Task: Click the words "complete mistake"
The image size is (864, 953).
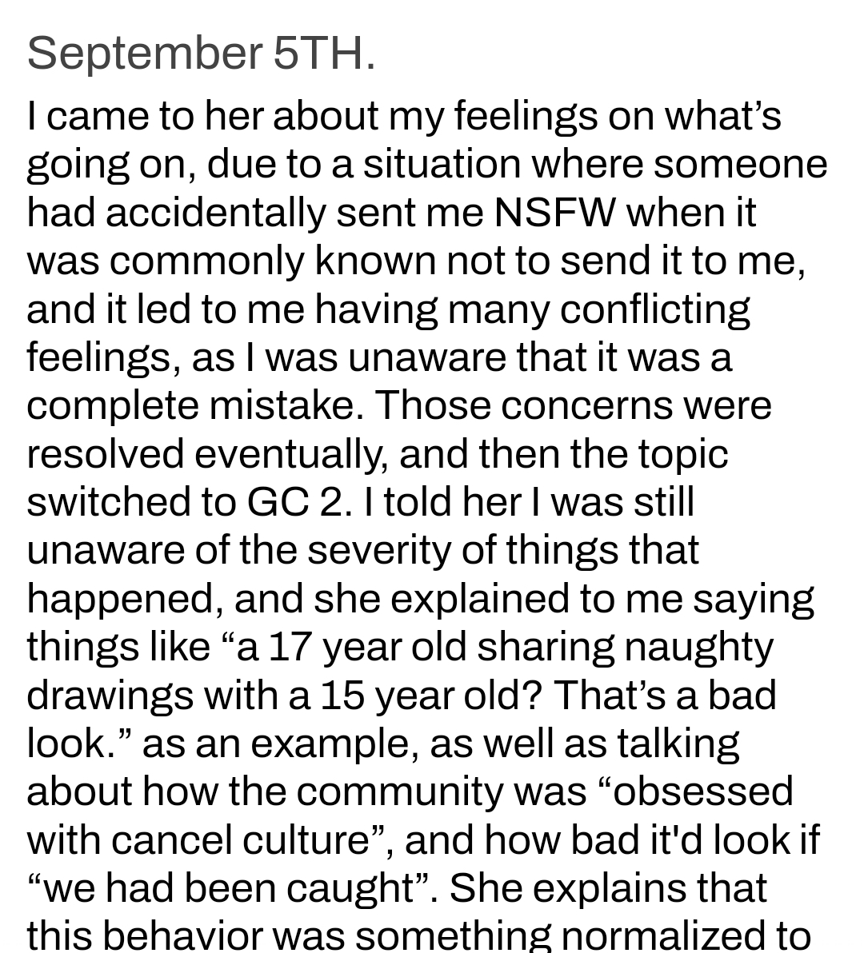Action: (191, 405)
